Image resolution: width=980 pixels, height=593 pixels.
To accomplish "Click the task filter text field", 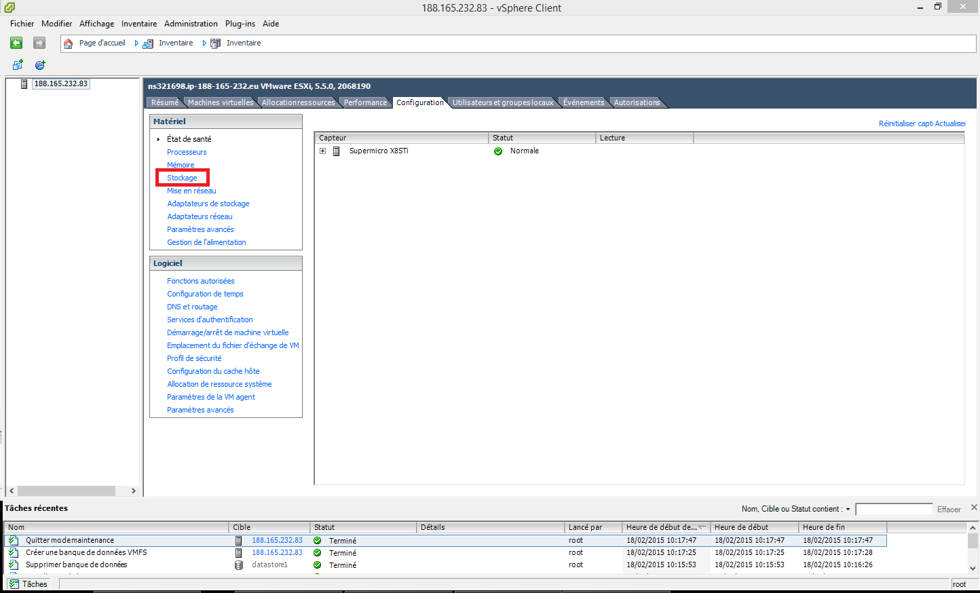I will click(894, 510).
